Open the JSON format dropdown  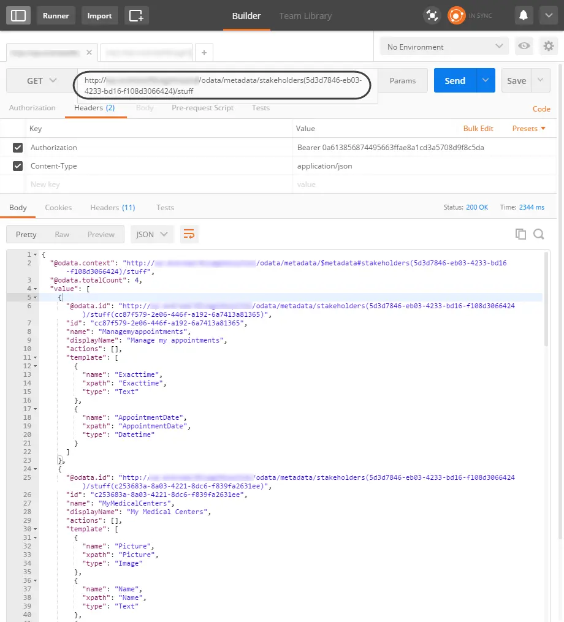pyautogui.click(x=151, y=235)
